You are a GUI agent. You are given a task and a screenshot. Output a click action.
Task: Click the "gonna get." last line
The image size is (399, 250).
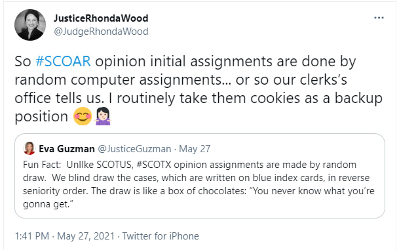48,204
